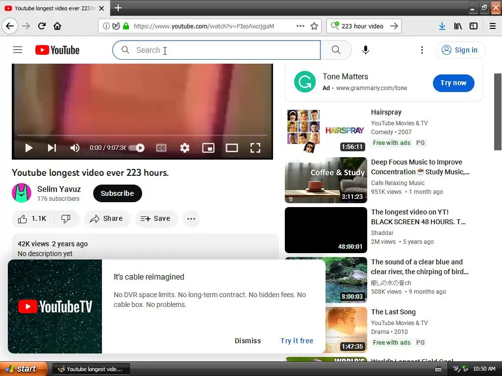Reload the current page

tap(42, 26)
